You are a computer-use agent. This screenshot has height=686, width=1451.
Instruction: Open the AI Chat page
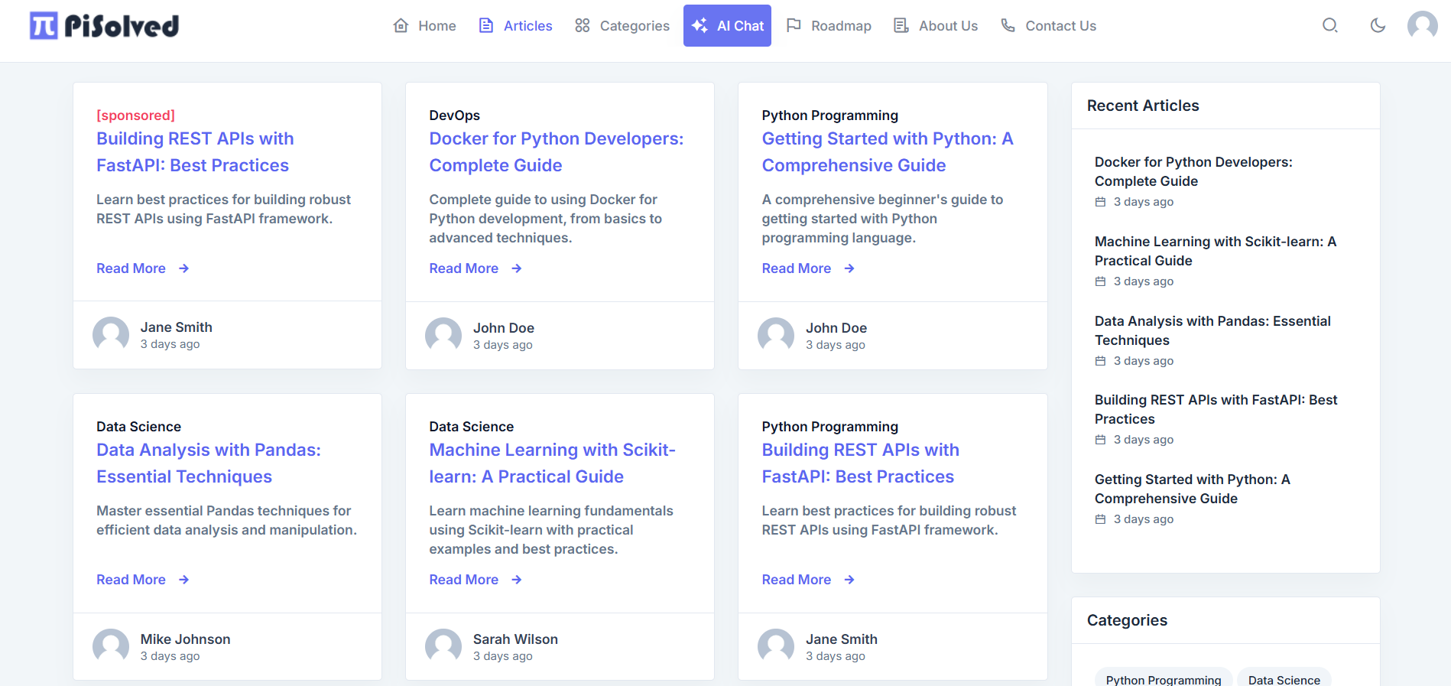pos(727,26)
